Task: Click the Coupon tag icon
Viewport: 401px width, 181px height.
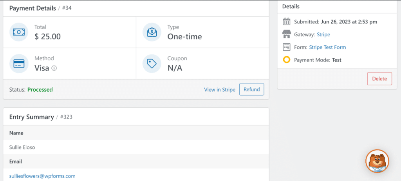Action: (x=152, y=64)
